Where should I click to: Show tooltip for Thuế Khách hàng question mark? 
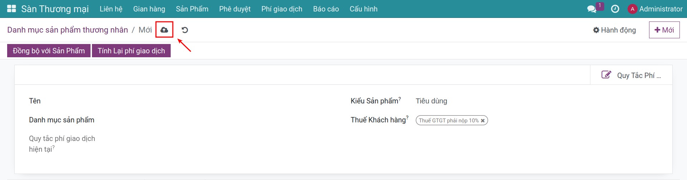[407, 118]
